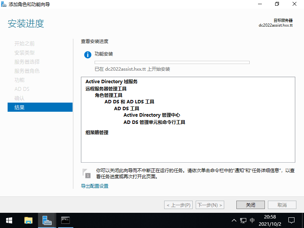Select the 安装类型 wizard step
Screen dimensions: 304x228
(x=24, y=53)
